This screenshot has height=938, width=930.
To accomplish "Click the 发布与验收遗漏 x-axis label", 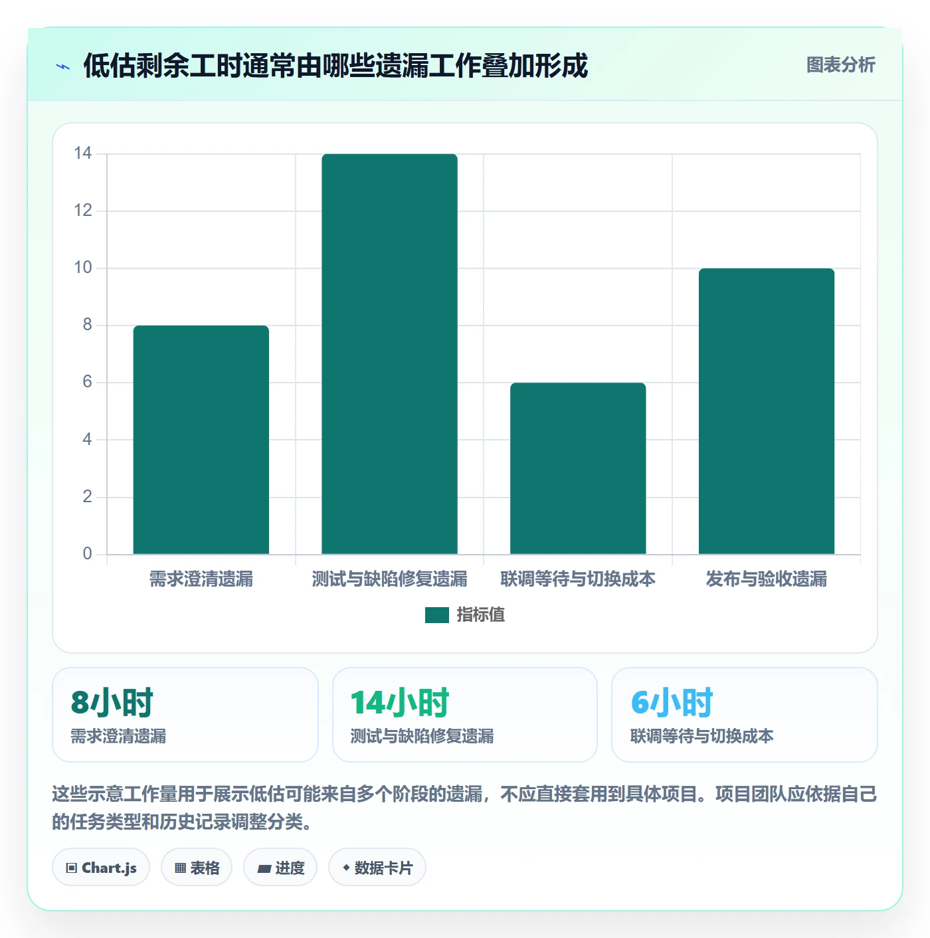I will 767,579.
